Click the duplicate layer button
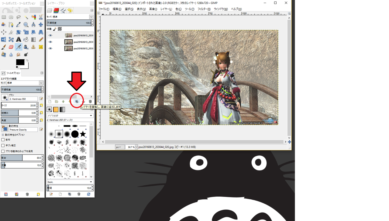This screenshot has height=221, width=389. coord(77,101)
